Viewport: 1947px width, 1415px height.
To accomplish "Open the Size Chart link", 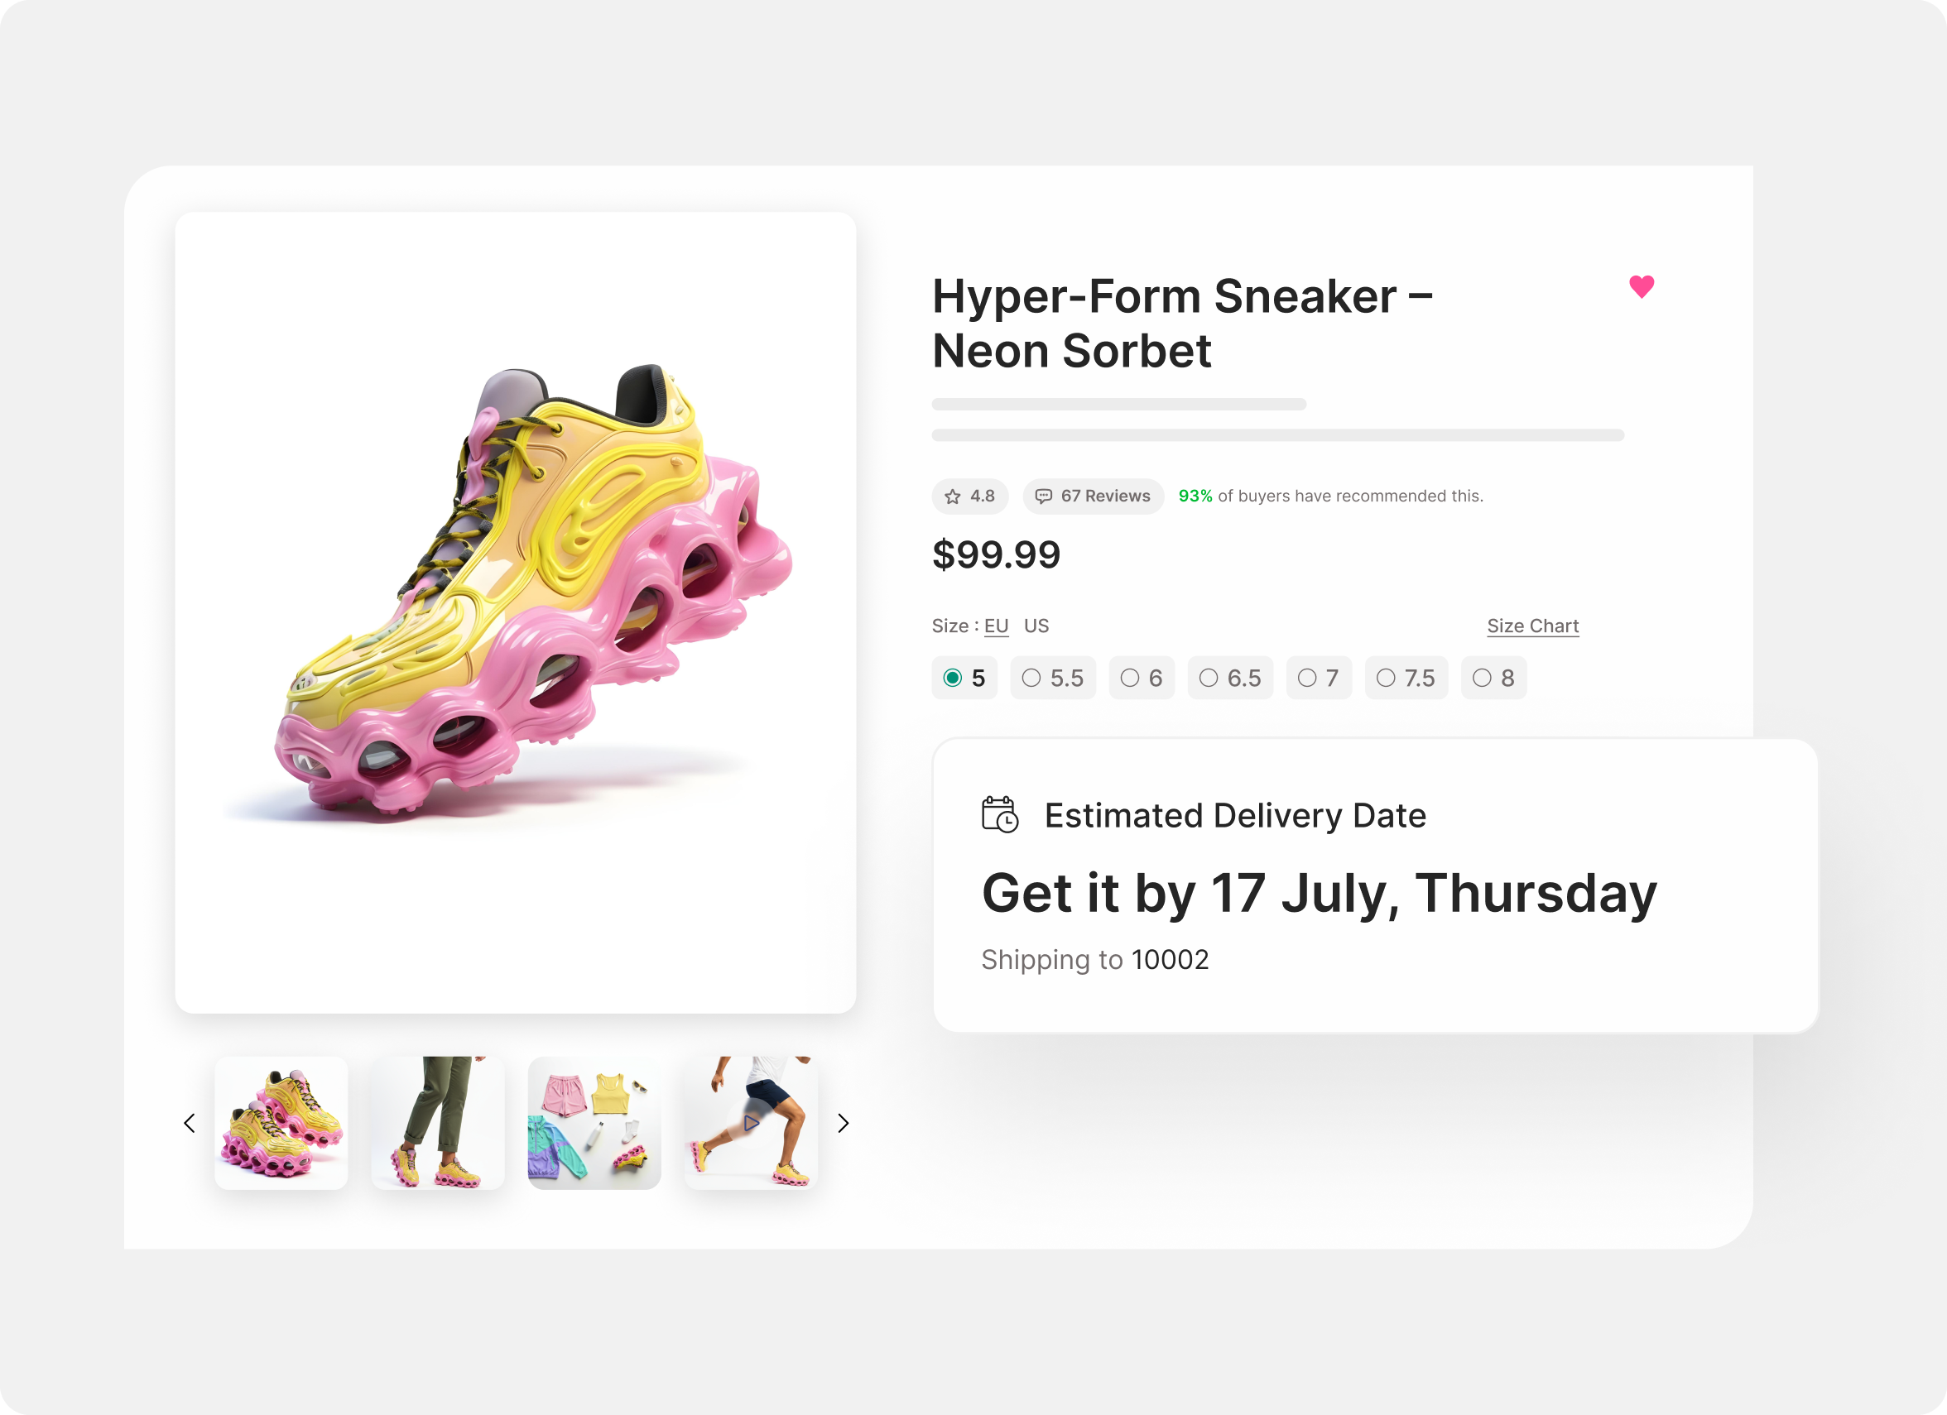I will tap(1532, 626).
